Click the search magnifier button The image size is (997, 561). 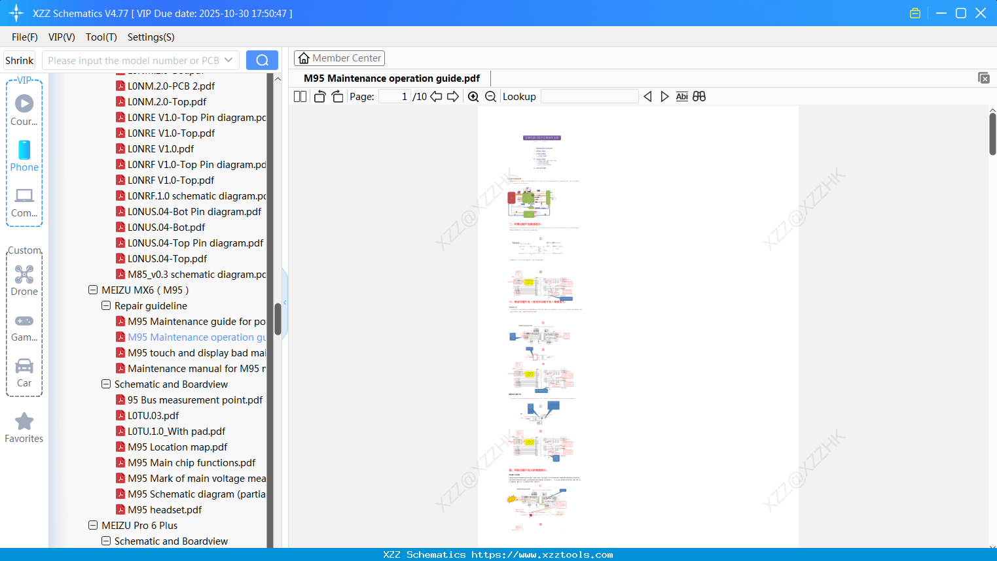[262, 60]
